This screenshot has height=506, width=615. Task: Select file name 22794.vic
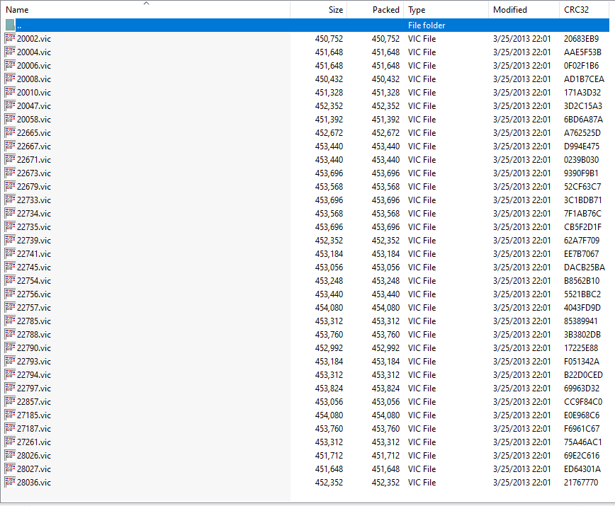tap(34, 375)
